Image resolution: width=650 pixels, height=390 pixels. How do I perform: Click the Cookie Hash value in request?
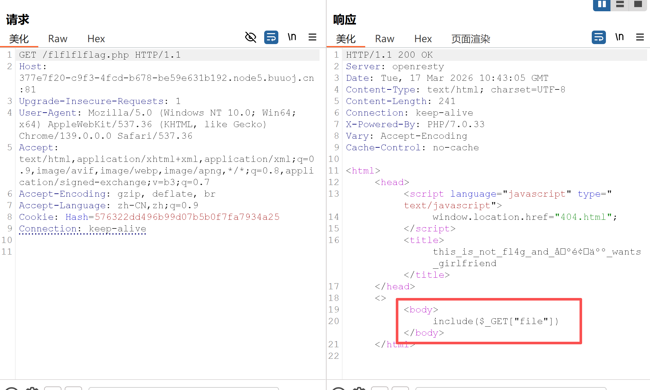[187, 217]
